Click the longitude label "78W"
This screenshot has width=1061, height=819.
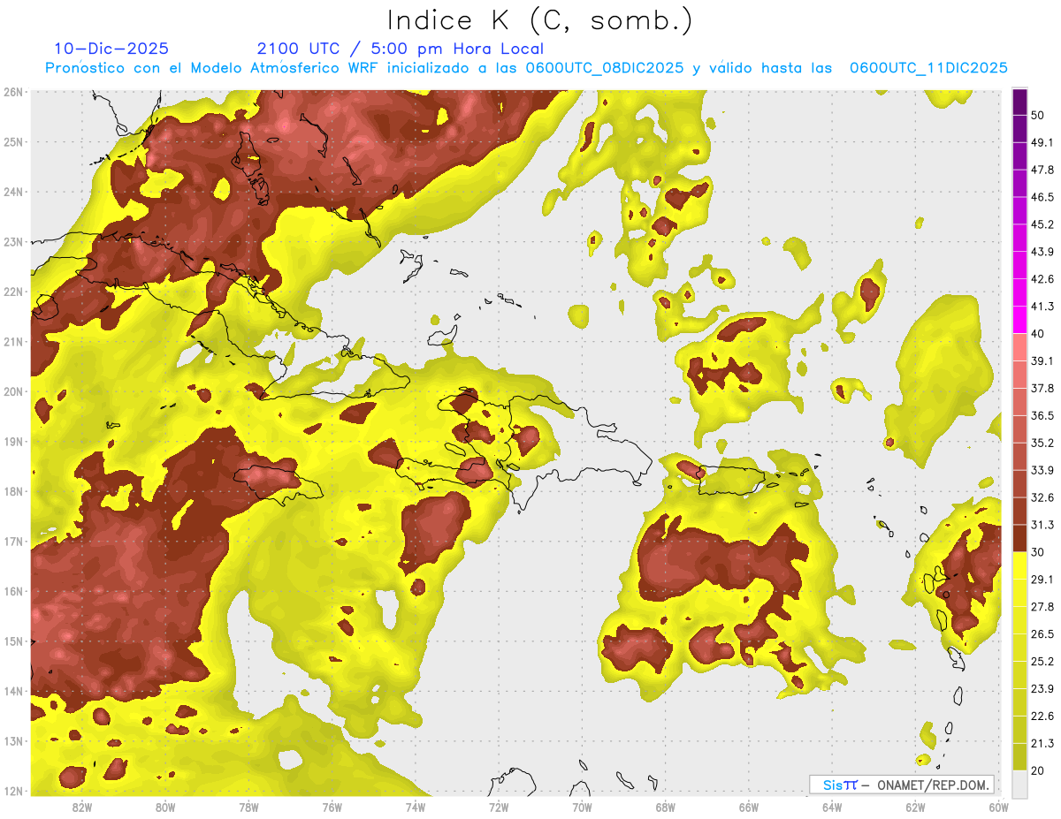248,807
